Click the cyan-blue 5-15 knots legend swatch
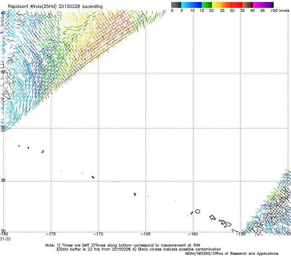The width and height of the screenshot is (291, 256). pos(192,5)
